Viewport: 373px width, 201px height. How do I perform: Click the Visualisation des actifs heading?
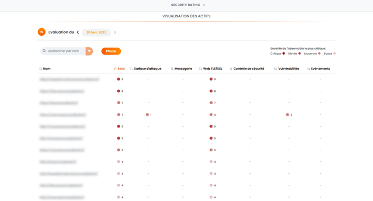click(x=186, y=16)
